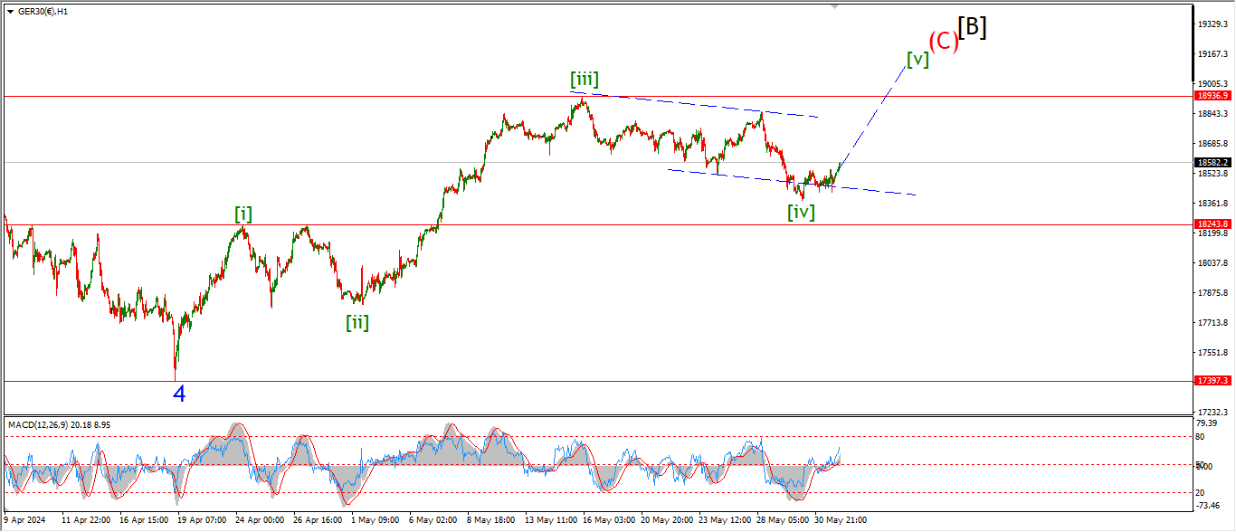Click the black [B] wave label
The height and width of the screenshot is (532, 1236).
coord(973,27)
